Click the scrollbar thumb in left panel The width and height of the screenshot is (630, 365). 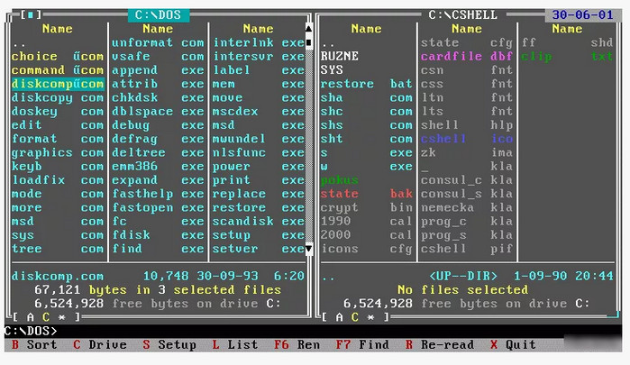[x=308, y=42]
